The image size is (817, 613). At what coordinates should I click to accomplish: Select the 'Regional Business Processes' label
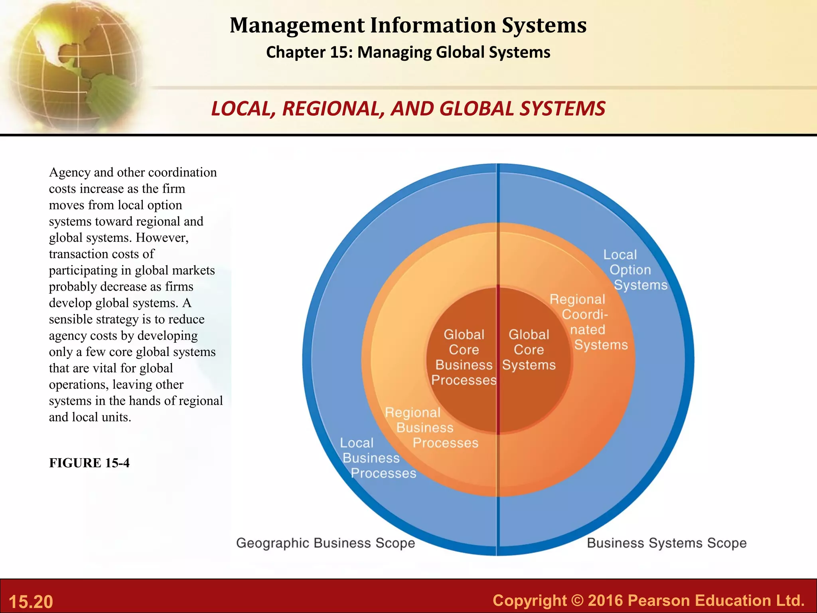431,428
